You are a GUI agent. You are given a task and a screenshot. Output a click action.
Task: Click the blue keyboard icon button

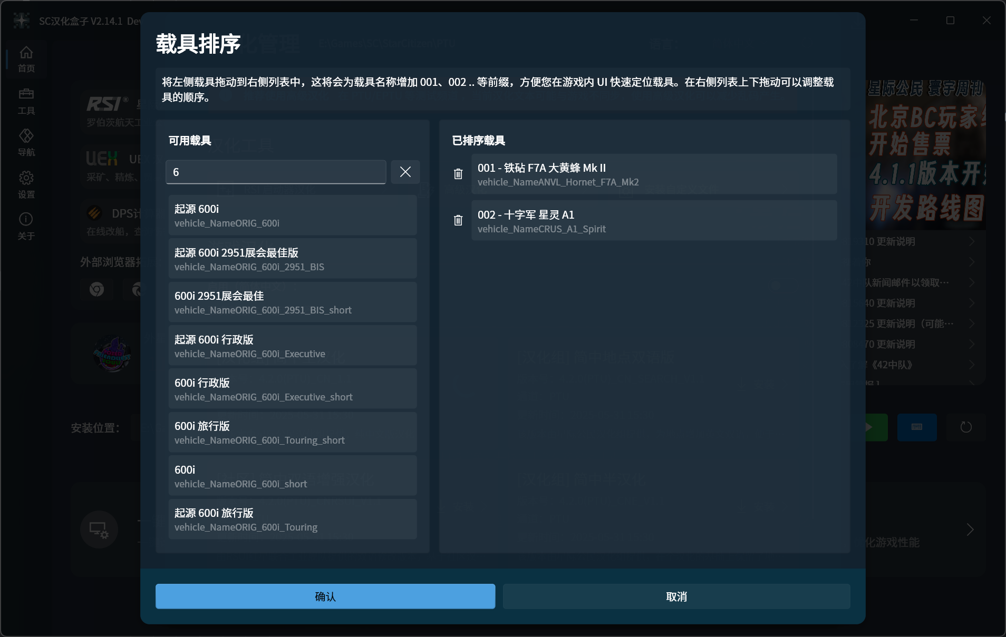coord(917,427)
